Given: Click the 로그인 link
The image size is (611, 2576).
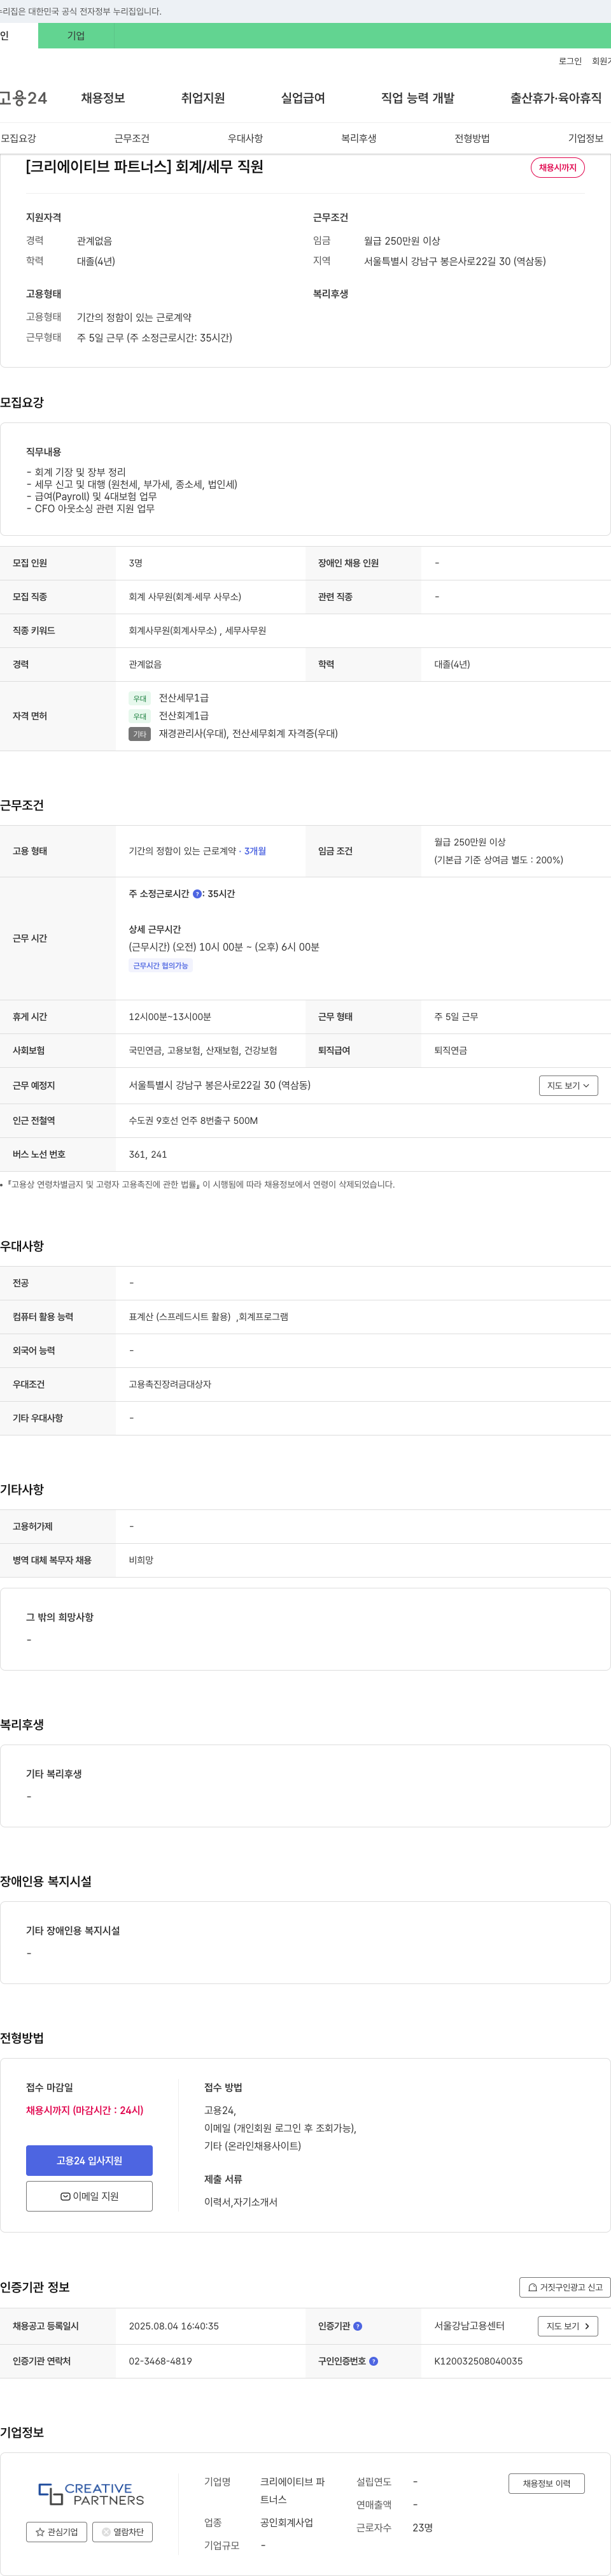Looking at the screenshot, I should 570,61.
